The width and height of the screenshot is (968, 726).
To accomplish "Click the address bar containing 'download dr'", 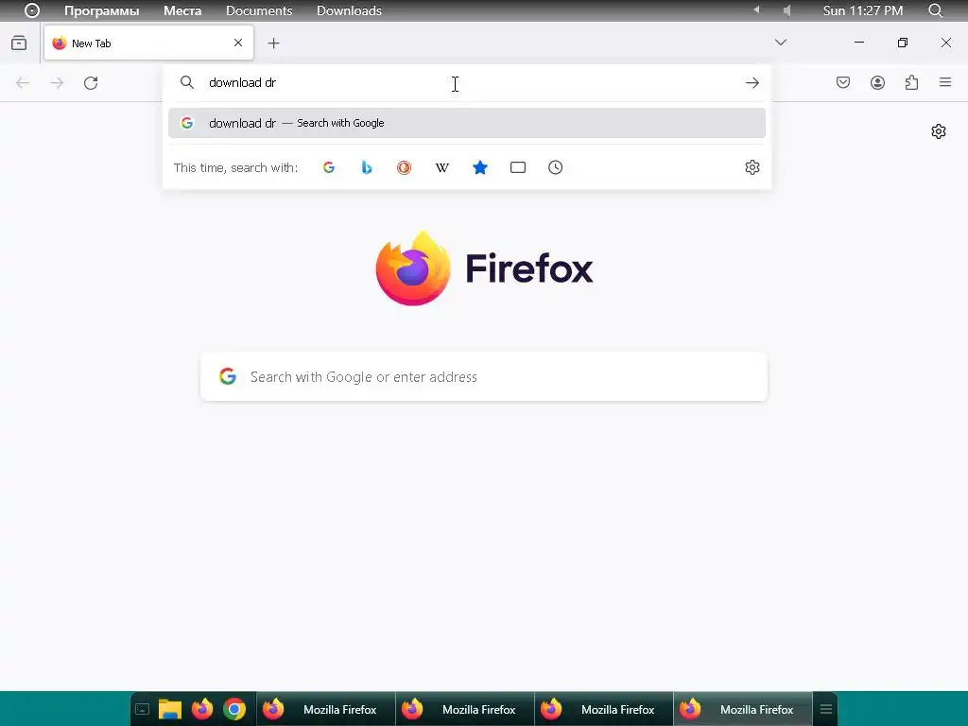I will coord(467,83).
